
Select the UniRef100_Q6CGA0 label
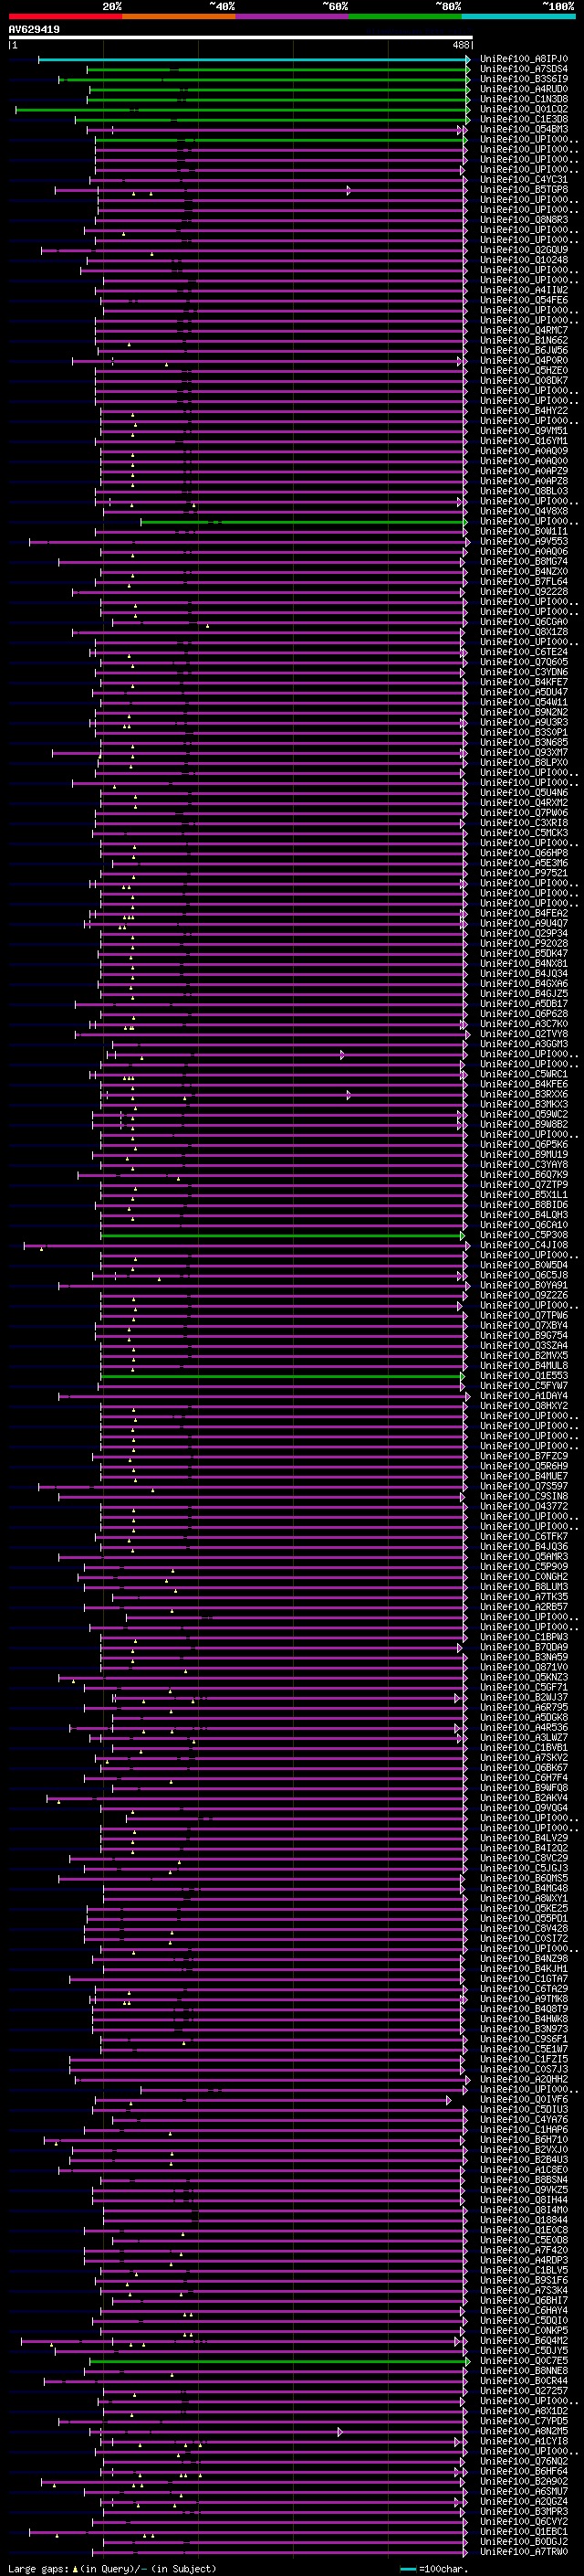click(x=524, y=622)
